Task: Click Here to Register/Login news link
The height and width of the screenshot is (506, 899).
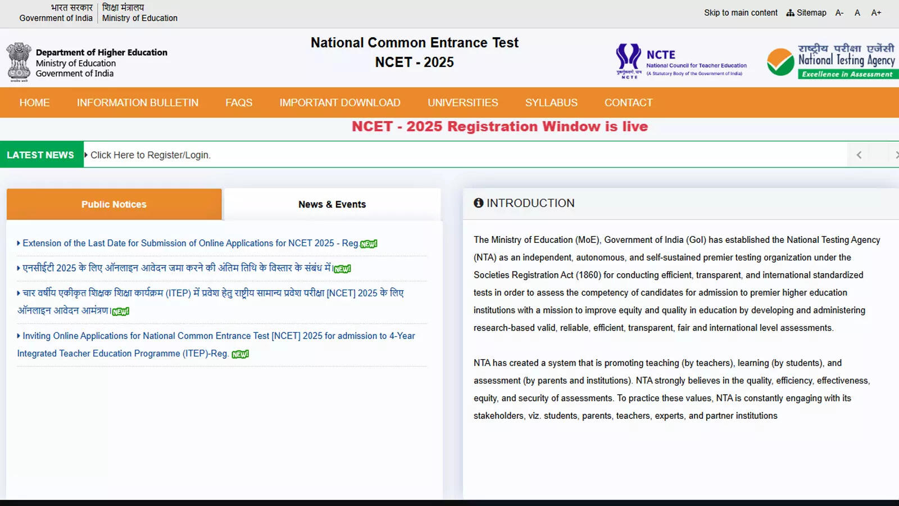Action: coord(150,155)
